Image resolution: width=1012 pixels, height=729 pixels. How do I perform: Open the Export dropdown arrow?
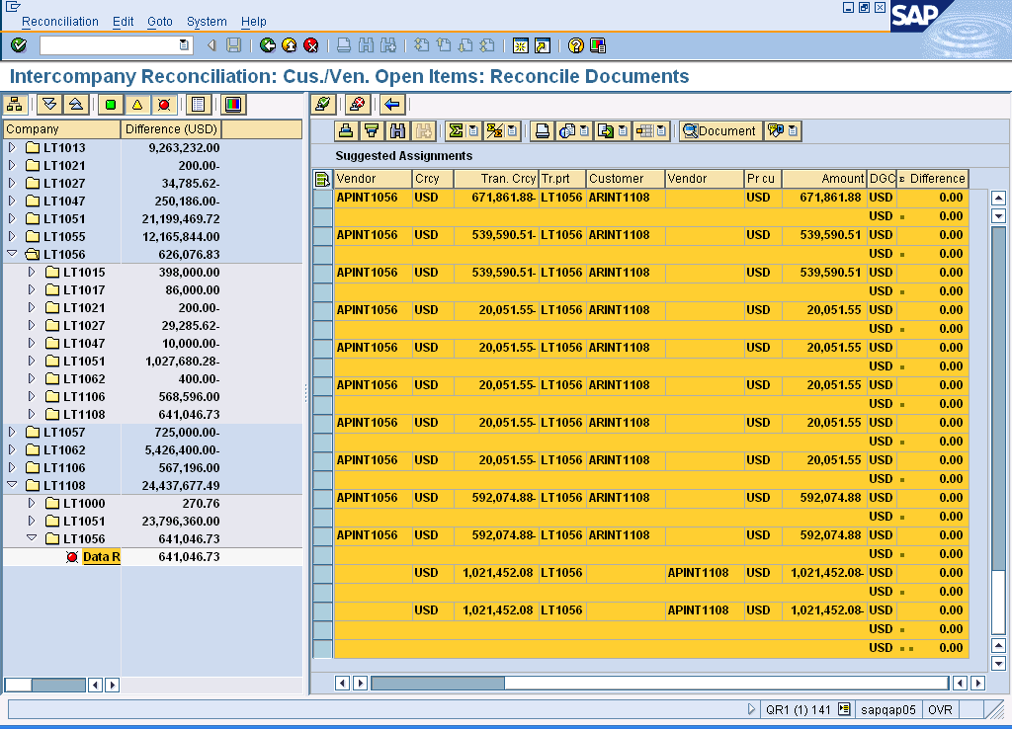point(623,131)
